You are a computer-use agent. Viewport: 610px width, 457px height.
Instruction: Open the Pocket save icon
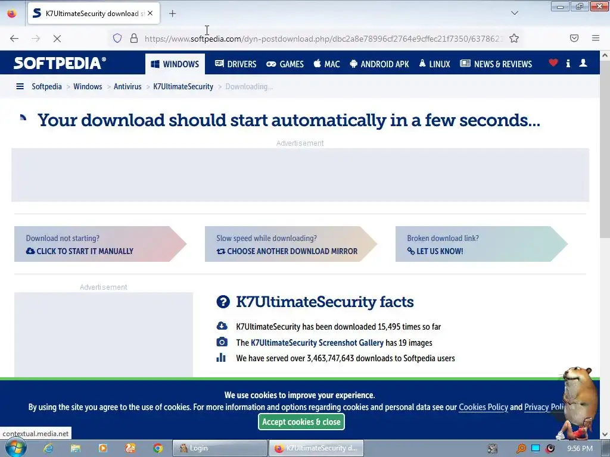tap(574, 38)
